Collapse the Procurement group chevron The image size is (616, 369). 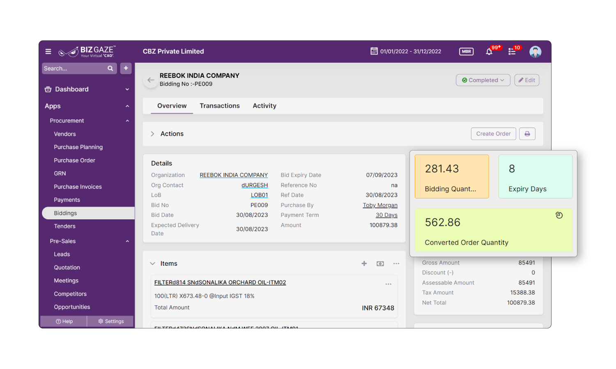click(127, 121)
